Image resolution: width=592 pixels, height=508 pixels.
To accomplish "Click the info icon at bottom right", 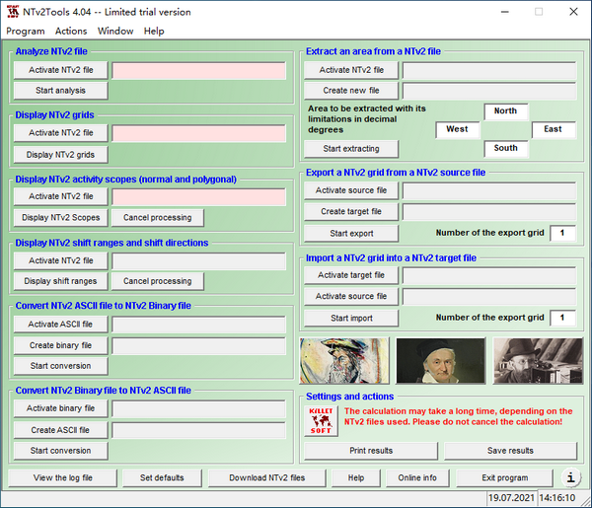I will tap(570, 477).
